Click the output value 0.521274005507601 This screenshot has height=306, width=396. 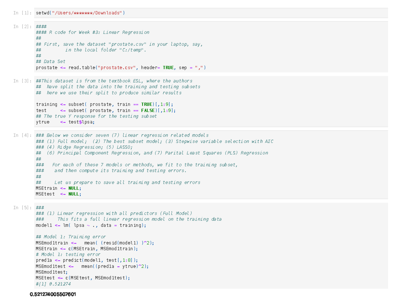click(x=52, y=294)
